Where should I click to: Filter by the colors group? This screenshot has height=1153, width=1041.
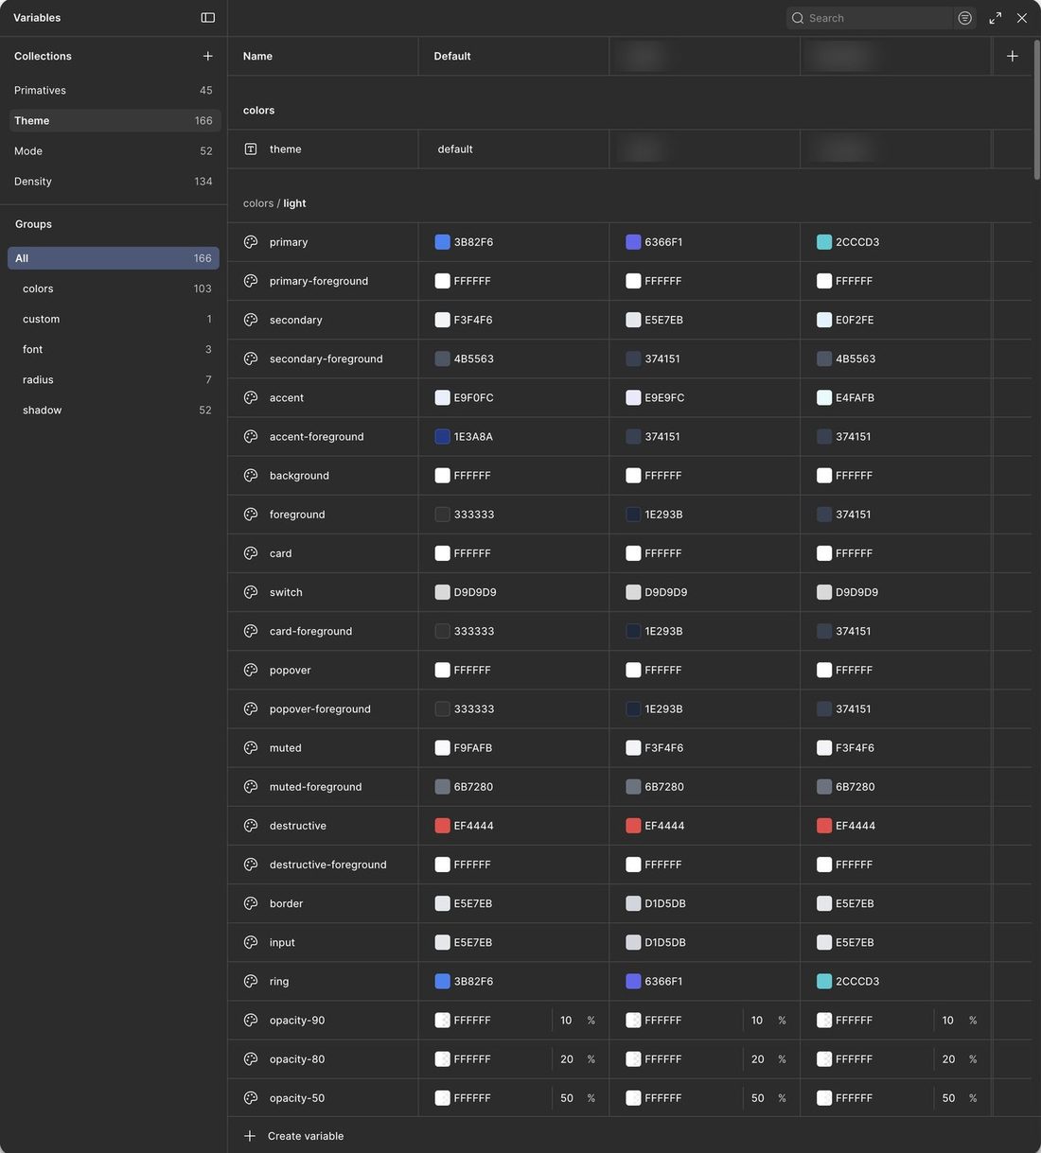pos(114,288)
